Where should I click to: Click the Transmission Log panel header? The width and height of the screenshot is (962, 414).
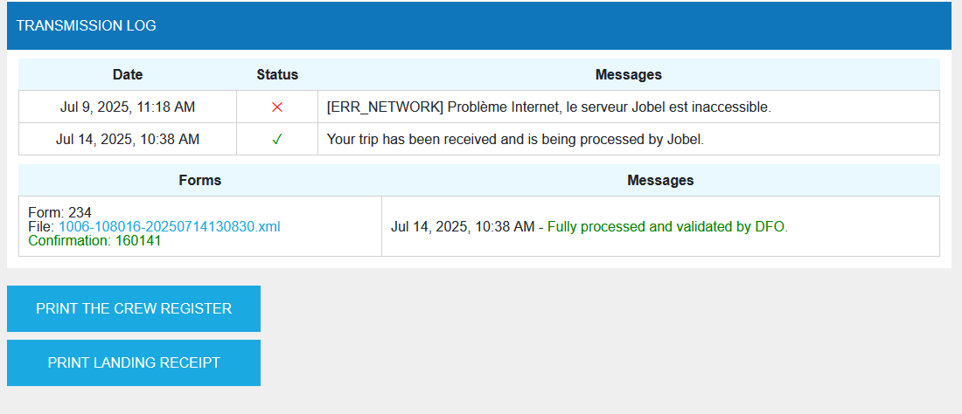(x=86, y=26)
